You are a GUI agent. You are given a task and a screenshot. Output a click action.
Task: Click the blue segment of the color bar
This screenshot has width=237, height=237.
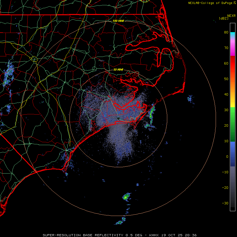pos(233,154)
